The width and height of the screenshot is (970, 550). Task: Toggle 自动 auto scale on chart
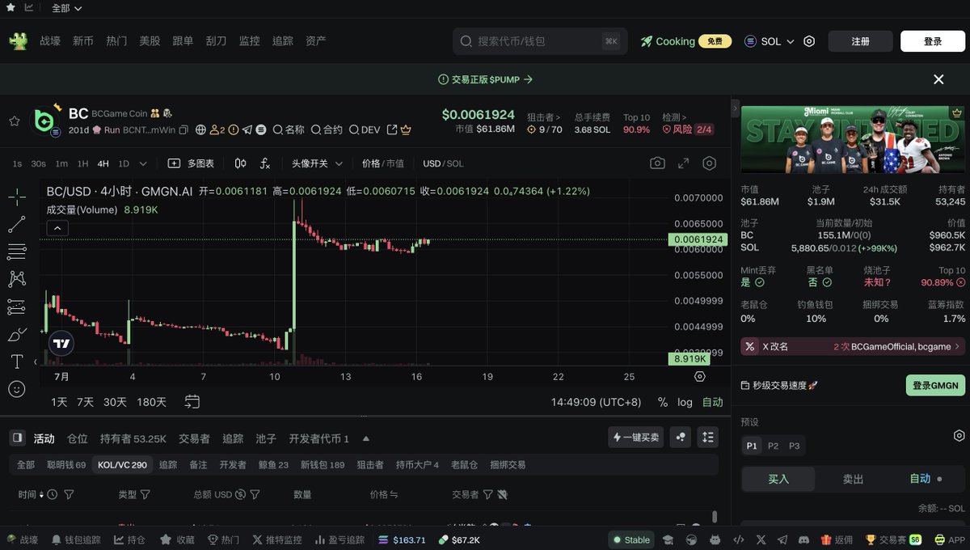pos(713,402)
